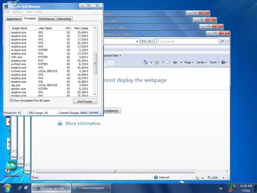Click the Internet zone globe icon
The width and height of the screenshot is (257, 193).
click(156, 177)
